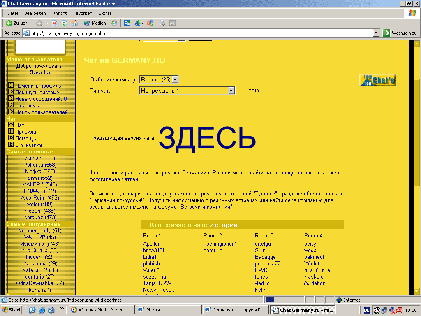Screen dimensions: 421x316
Task: Open the Room 1 (25) room dropdown
Action: (175, 79)
